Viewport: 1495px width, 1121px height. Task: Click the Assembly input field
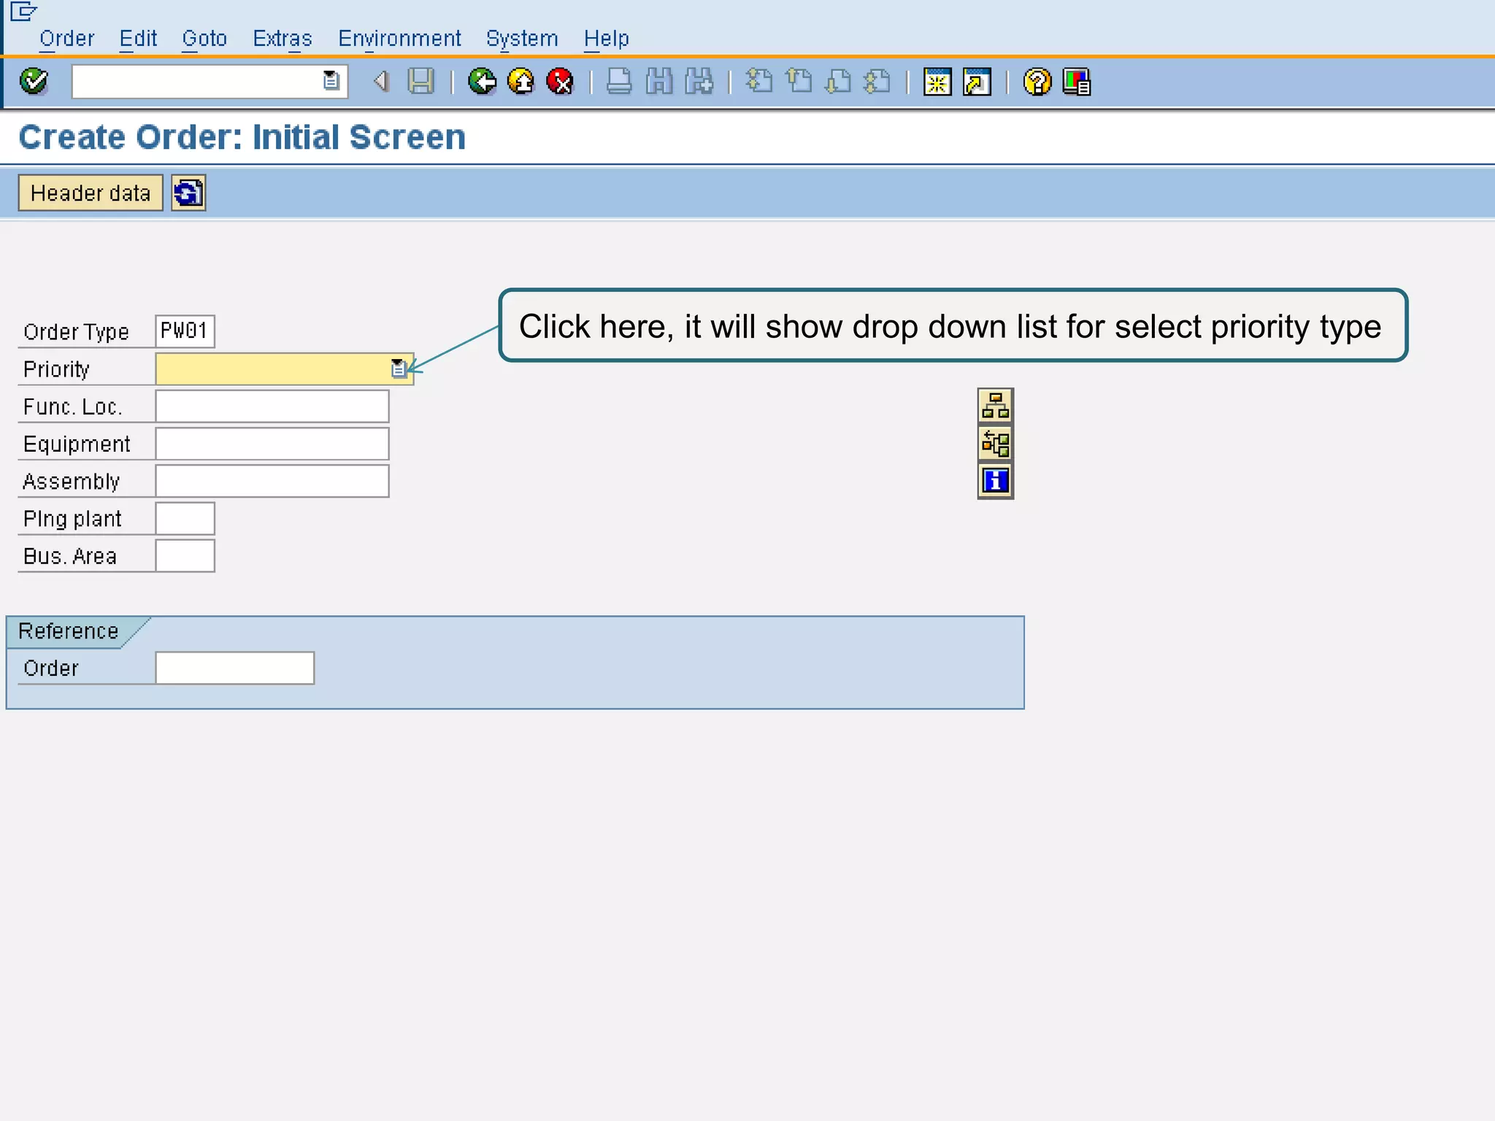[272, 481]
